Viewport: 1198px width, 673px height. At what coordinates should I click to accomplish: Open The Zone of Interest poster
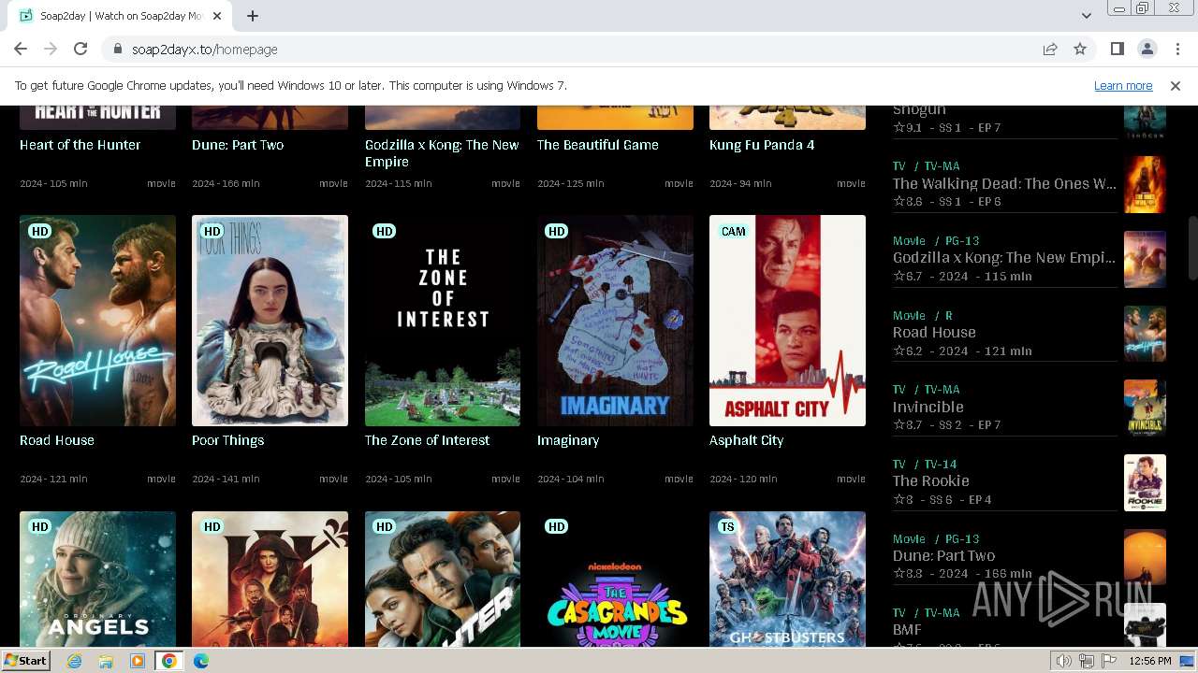coord(443,321)
